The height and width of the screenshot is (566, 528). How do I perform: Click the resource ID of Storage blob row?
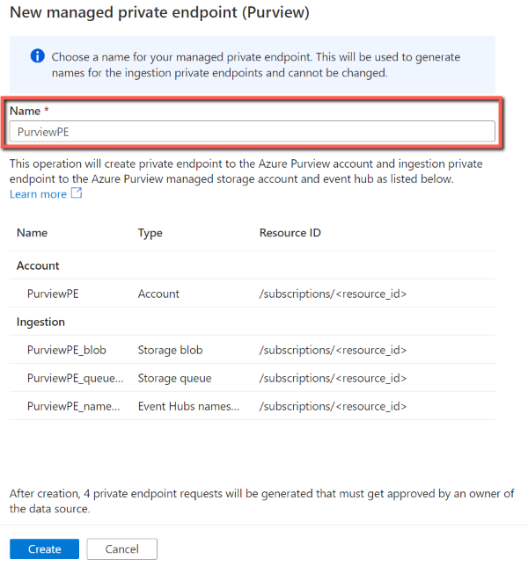click(x=333, y=350)
